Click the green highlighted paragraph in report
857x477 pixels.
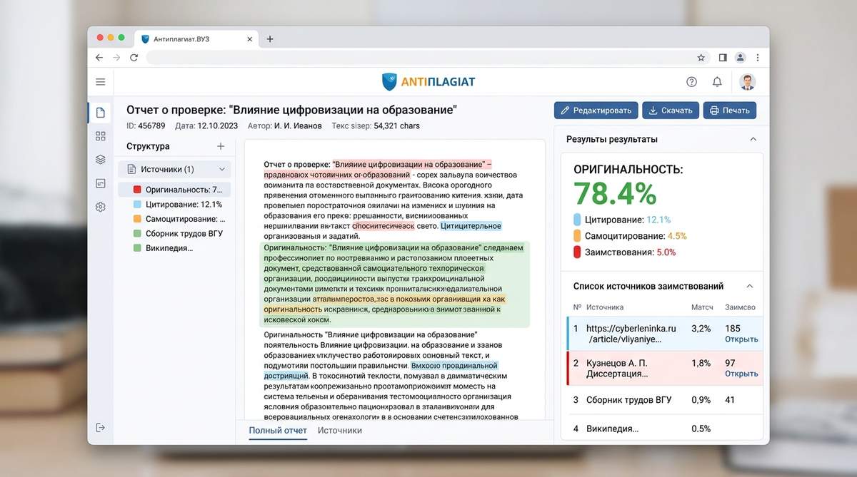coord(394,285)
